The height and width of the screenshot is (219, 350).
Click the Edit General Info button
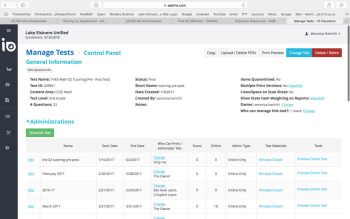tap(39, 70)
